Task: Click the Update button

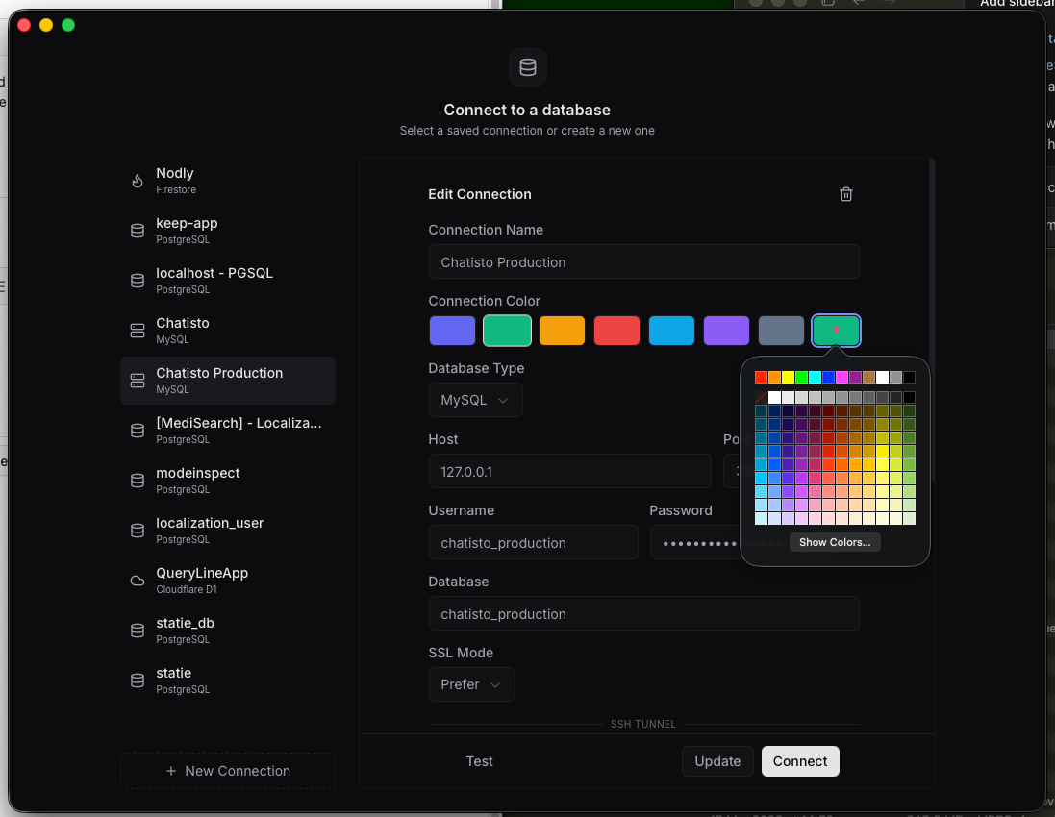Action: 717,761
